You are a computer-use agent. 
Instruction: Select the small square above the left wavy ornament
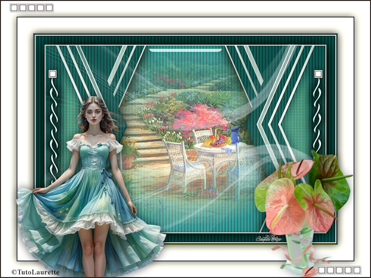point(53,74)
